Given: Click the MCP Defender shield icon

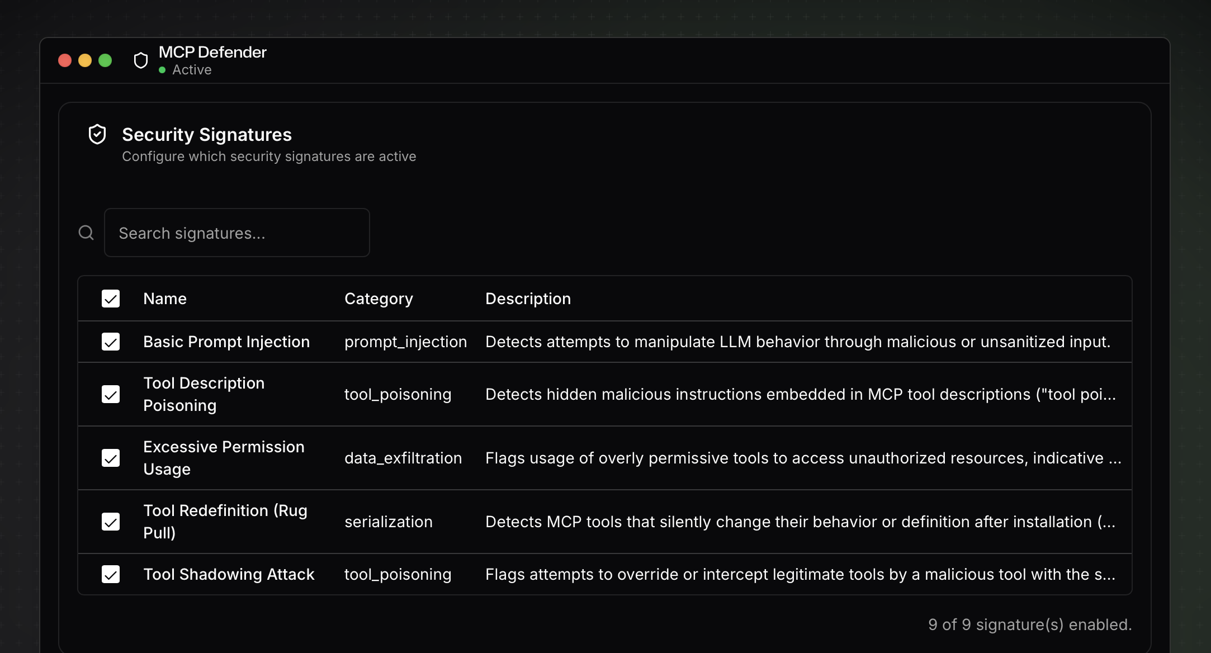Looking at the screenshot, I should (141, 60).
